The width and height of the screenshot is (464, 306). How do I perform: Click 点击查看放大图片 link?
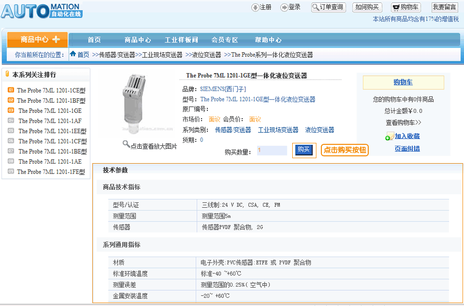coord(154,146)
